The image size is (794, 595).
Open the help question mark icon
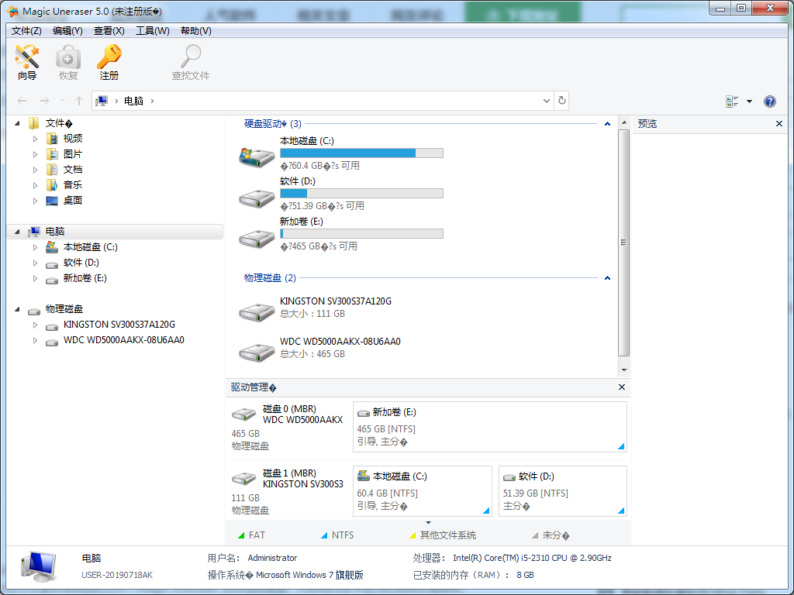770,101
